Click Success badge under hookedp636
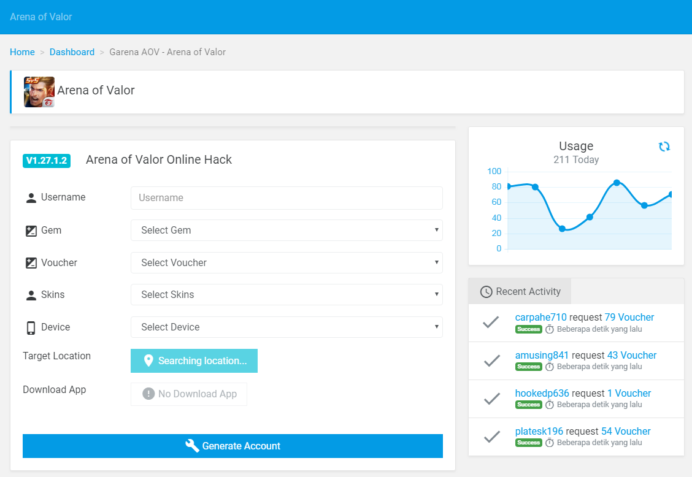The width and height of the screenshot is (692, 477). coord(528,405)
